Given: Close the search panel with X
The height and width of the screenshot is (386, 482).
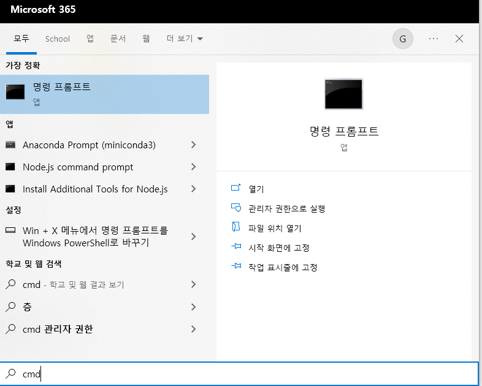Looking at the screenshot, I should coord(459,39).
